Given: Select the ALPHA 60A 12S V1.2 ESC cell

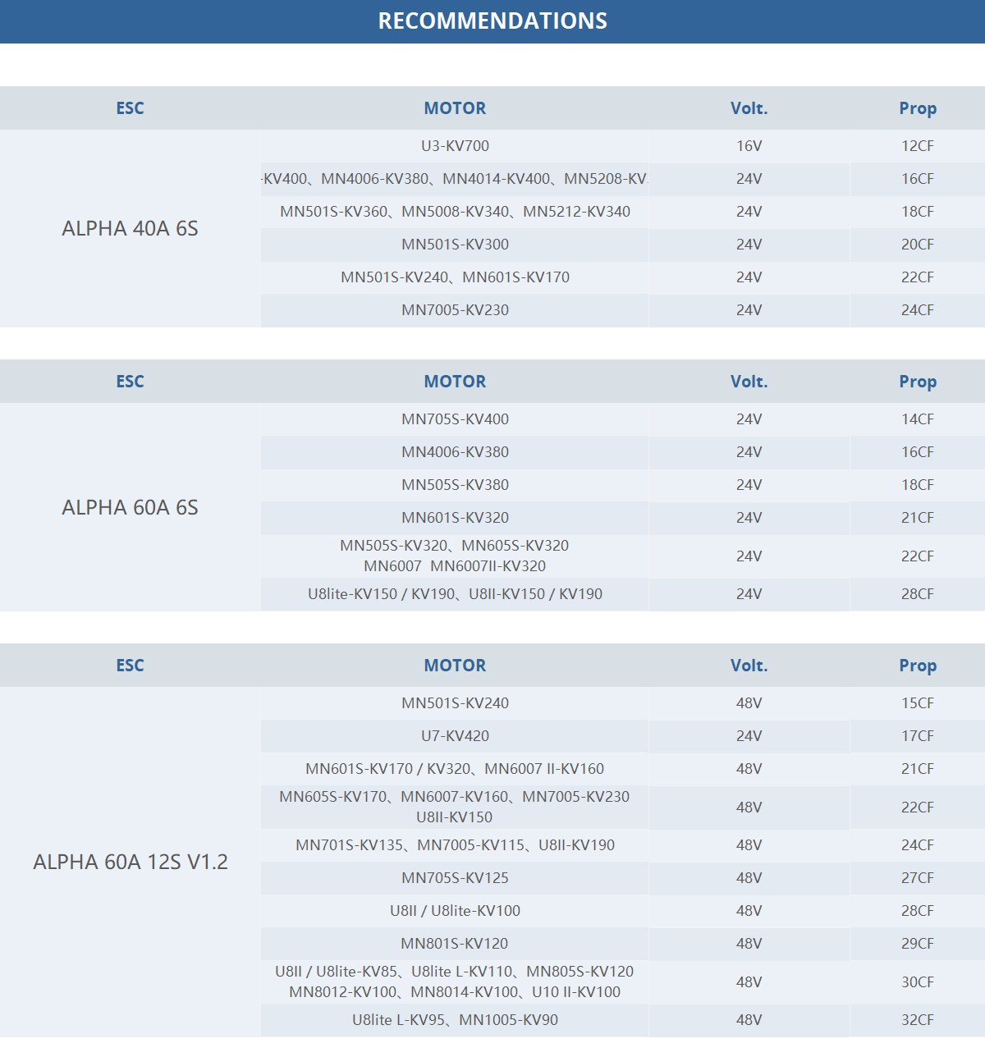Looking at the screenshot, I should pos(130,862).
